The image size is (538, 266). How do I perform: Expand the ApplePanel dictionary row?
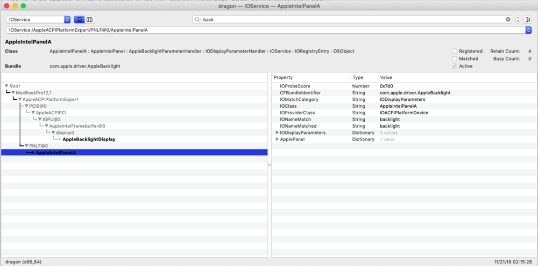click(277, 139)
